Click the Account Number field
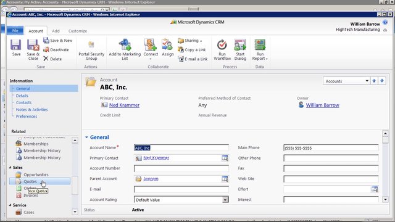This screenshot has width=395, height=222. pyautogui.click(x=181, y=168)
